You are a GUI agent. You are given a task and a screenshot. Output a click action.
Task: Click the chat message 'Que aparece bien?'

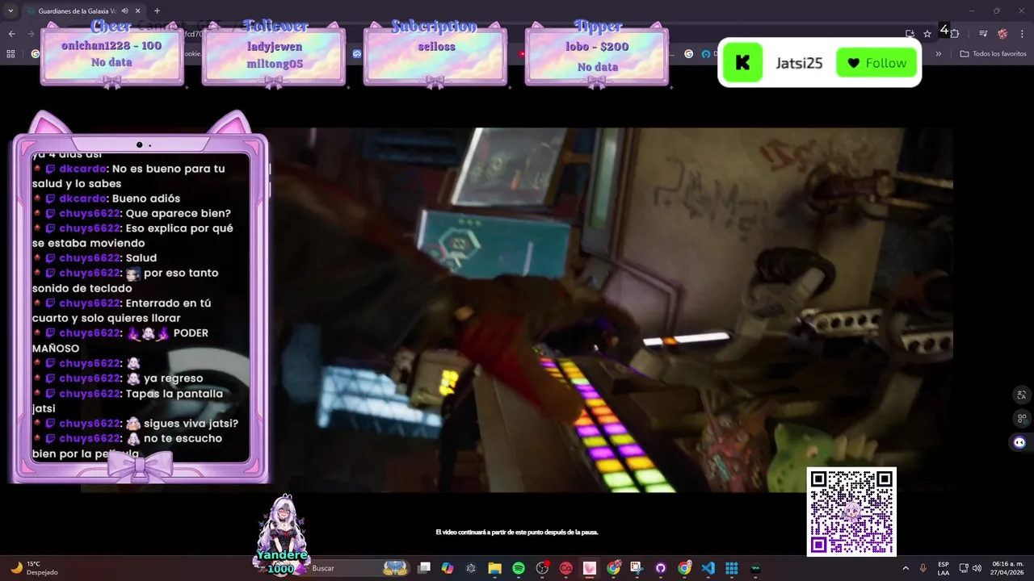tap(179, 214)
